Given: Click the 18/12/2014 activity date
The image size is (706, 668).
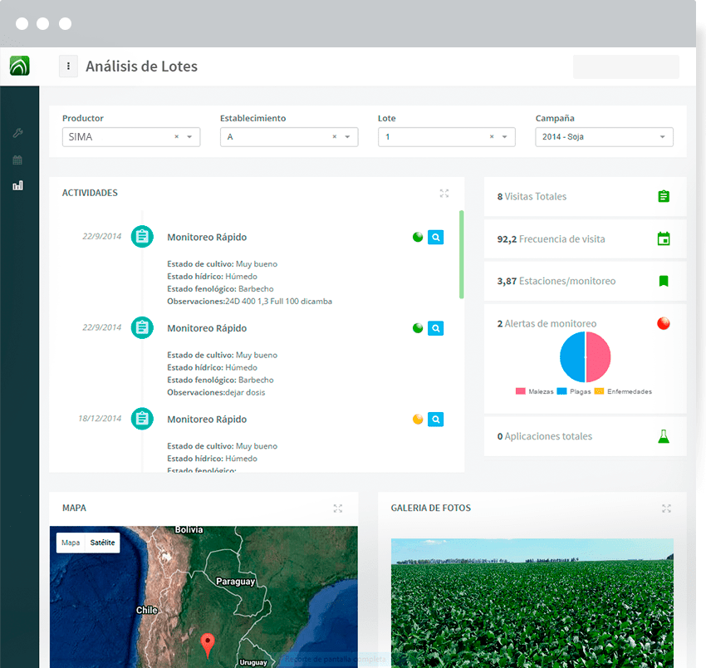Looking at the screenshot, I should pos(100,419).
